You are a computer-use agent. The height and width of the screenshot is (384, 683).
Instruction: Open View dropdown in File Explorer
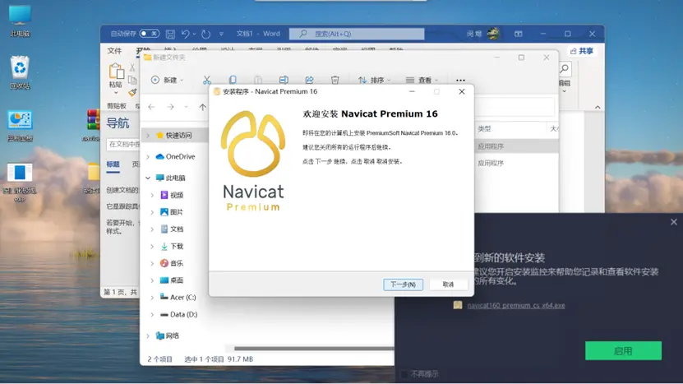[x=422, y=80]
